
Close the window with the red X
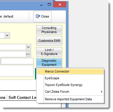click(x=60, y=4)
